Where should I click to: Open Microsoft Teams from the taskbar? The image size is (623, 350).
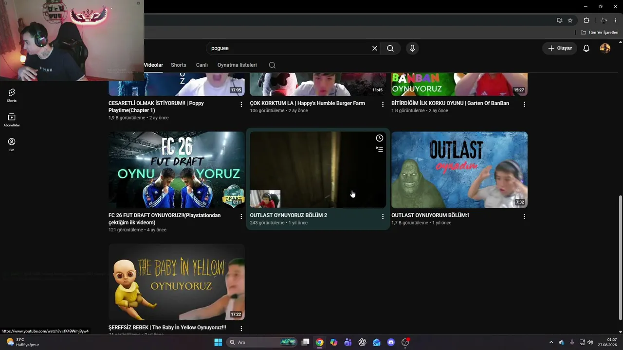pos(348,342)
